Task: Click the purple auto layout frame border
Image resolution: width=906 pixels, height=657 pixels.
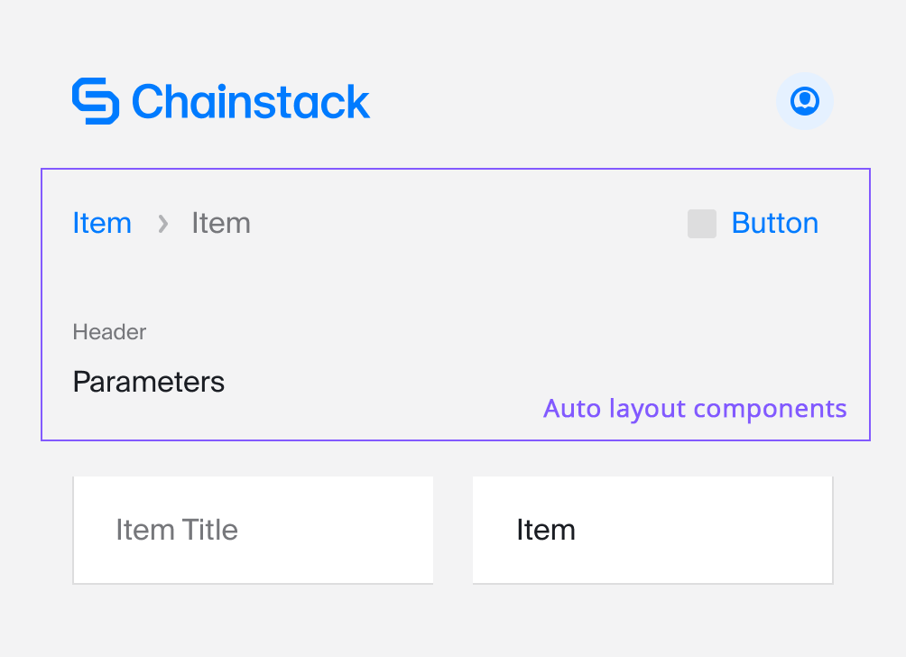Action: point(456,169)
